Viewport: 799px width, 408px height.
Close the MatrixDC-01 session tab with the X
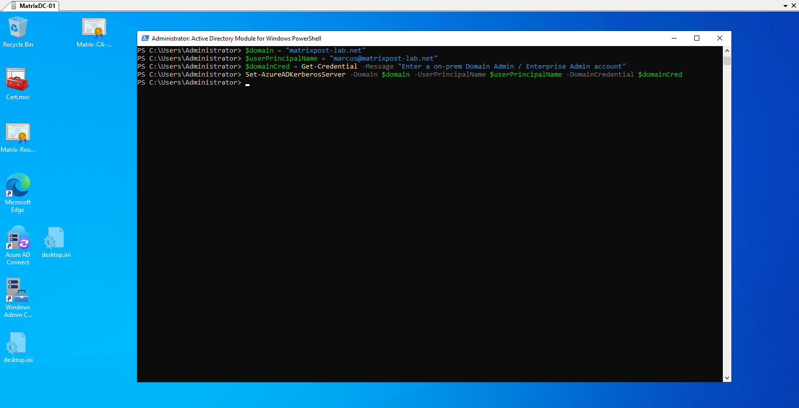click(793, 6)
